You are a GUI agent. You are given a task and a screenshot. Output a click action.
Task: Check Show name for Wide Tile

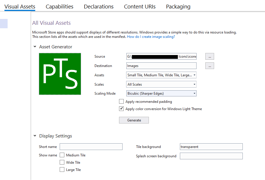pyautogui.click(x=62, y=163)
